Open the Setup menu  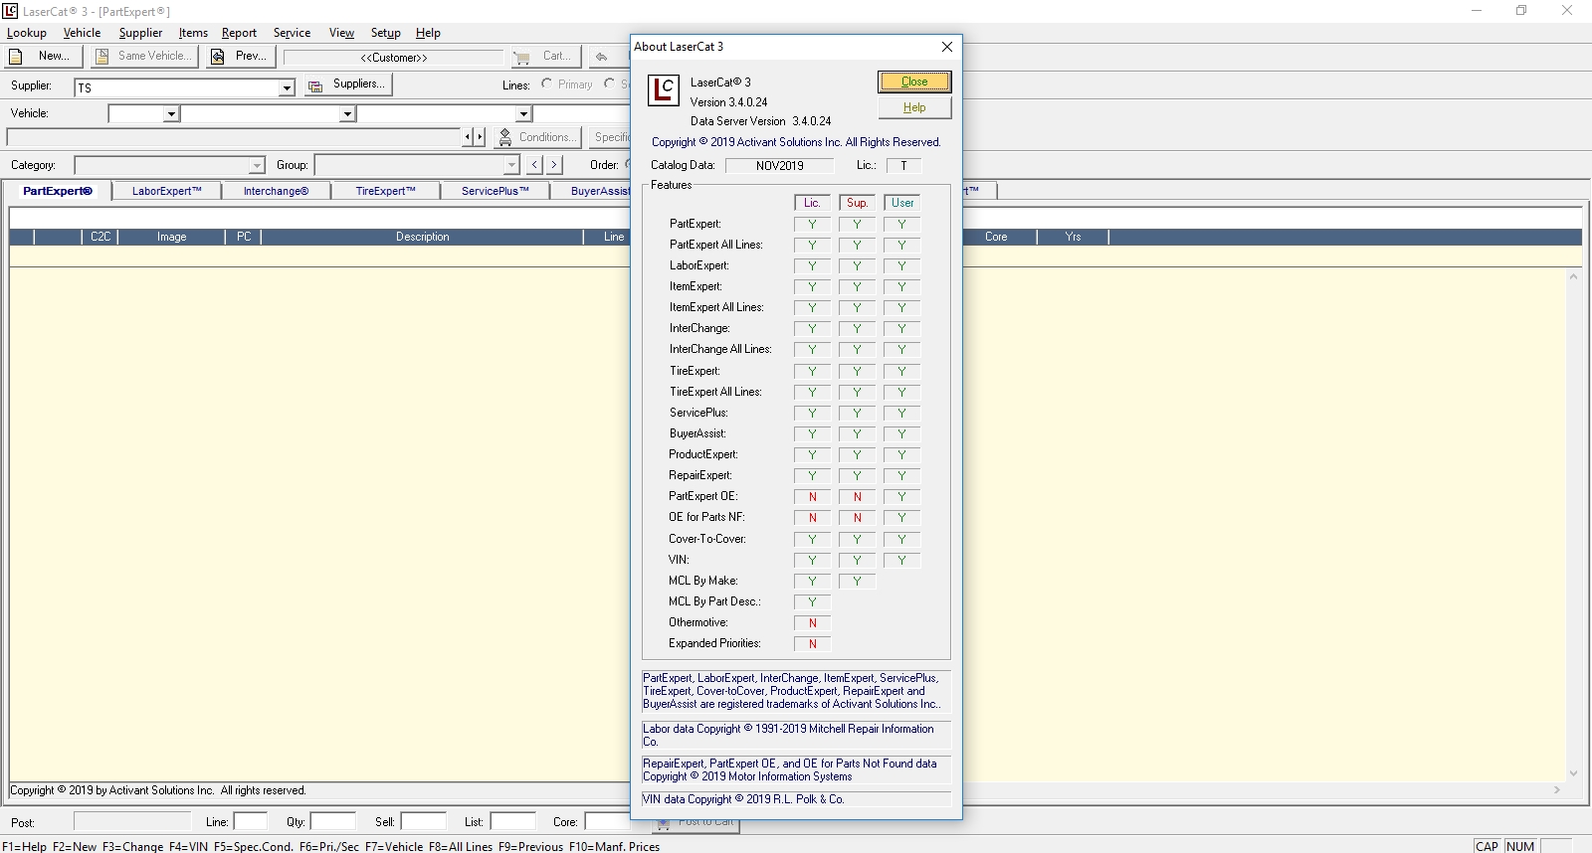tap(385, 33)
